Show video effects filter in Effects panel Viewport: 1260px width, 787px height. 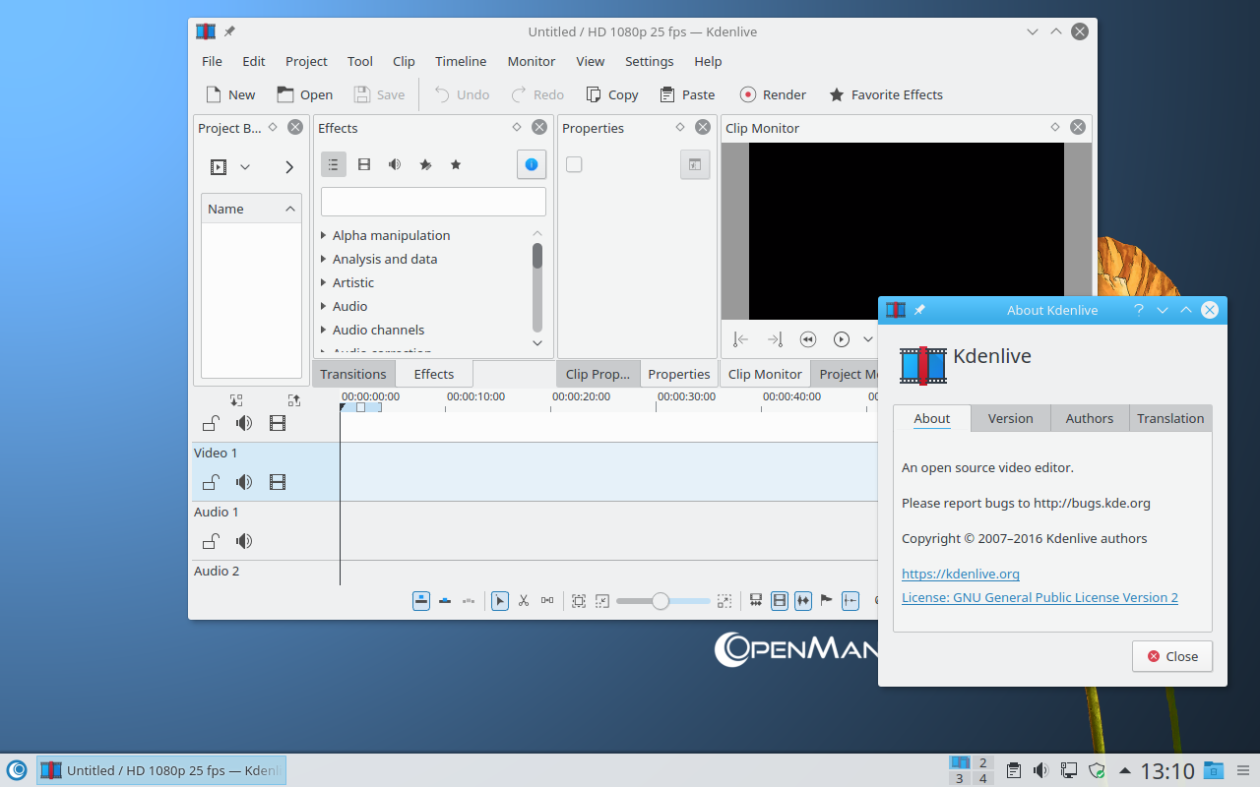364,164
